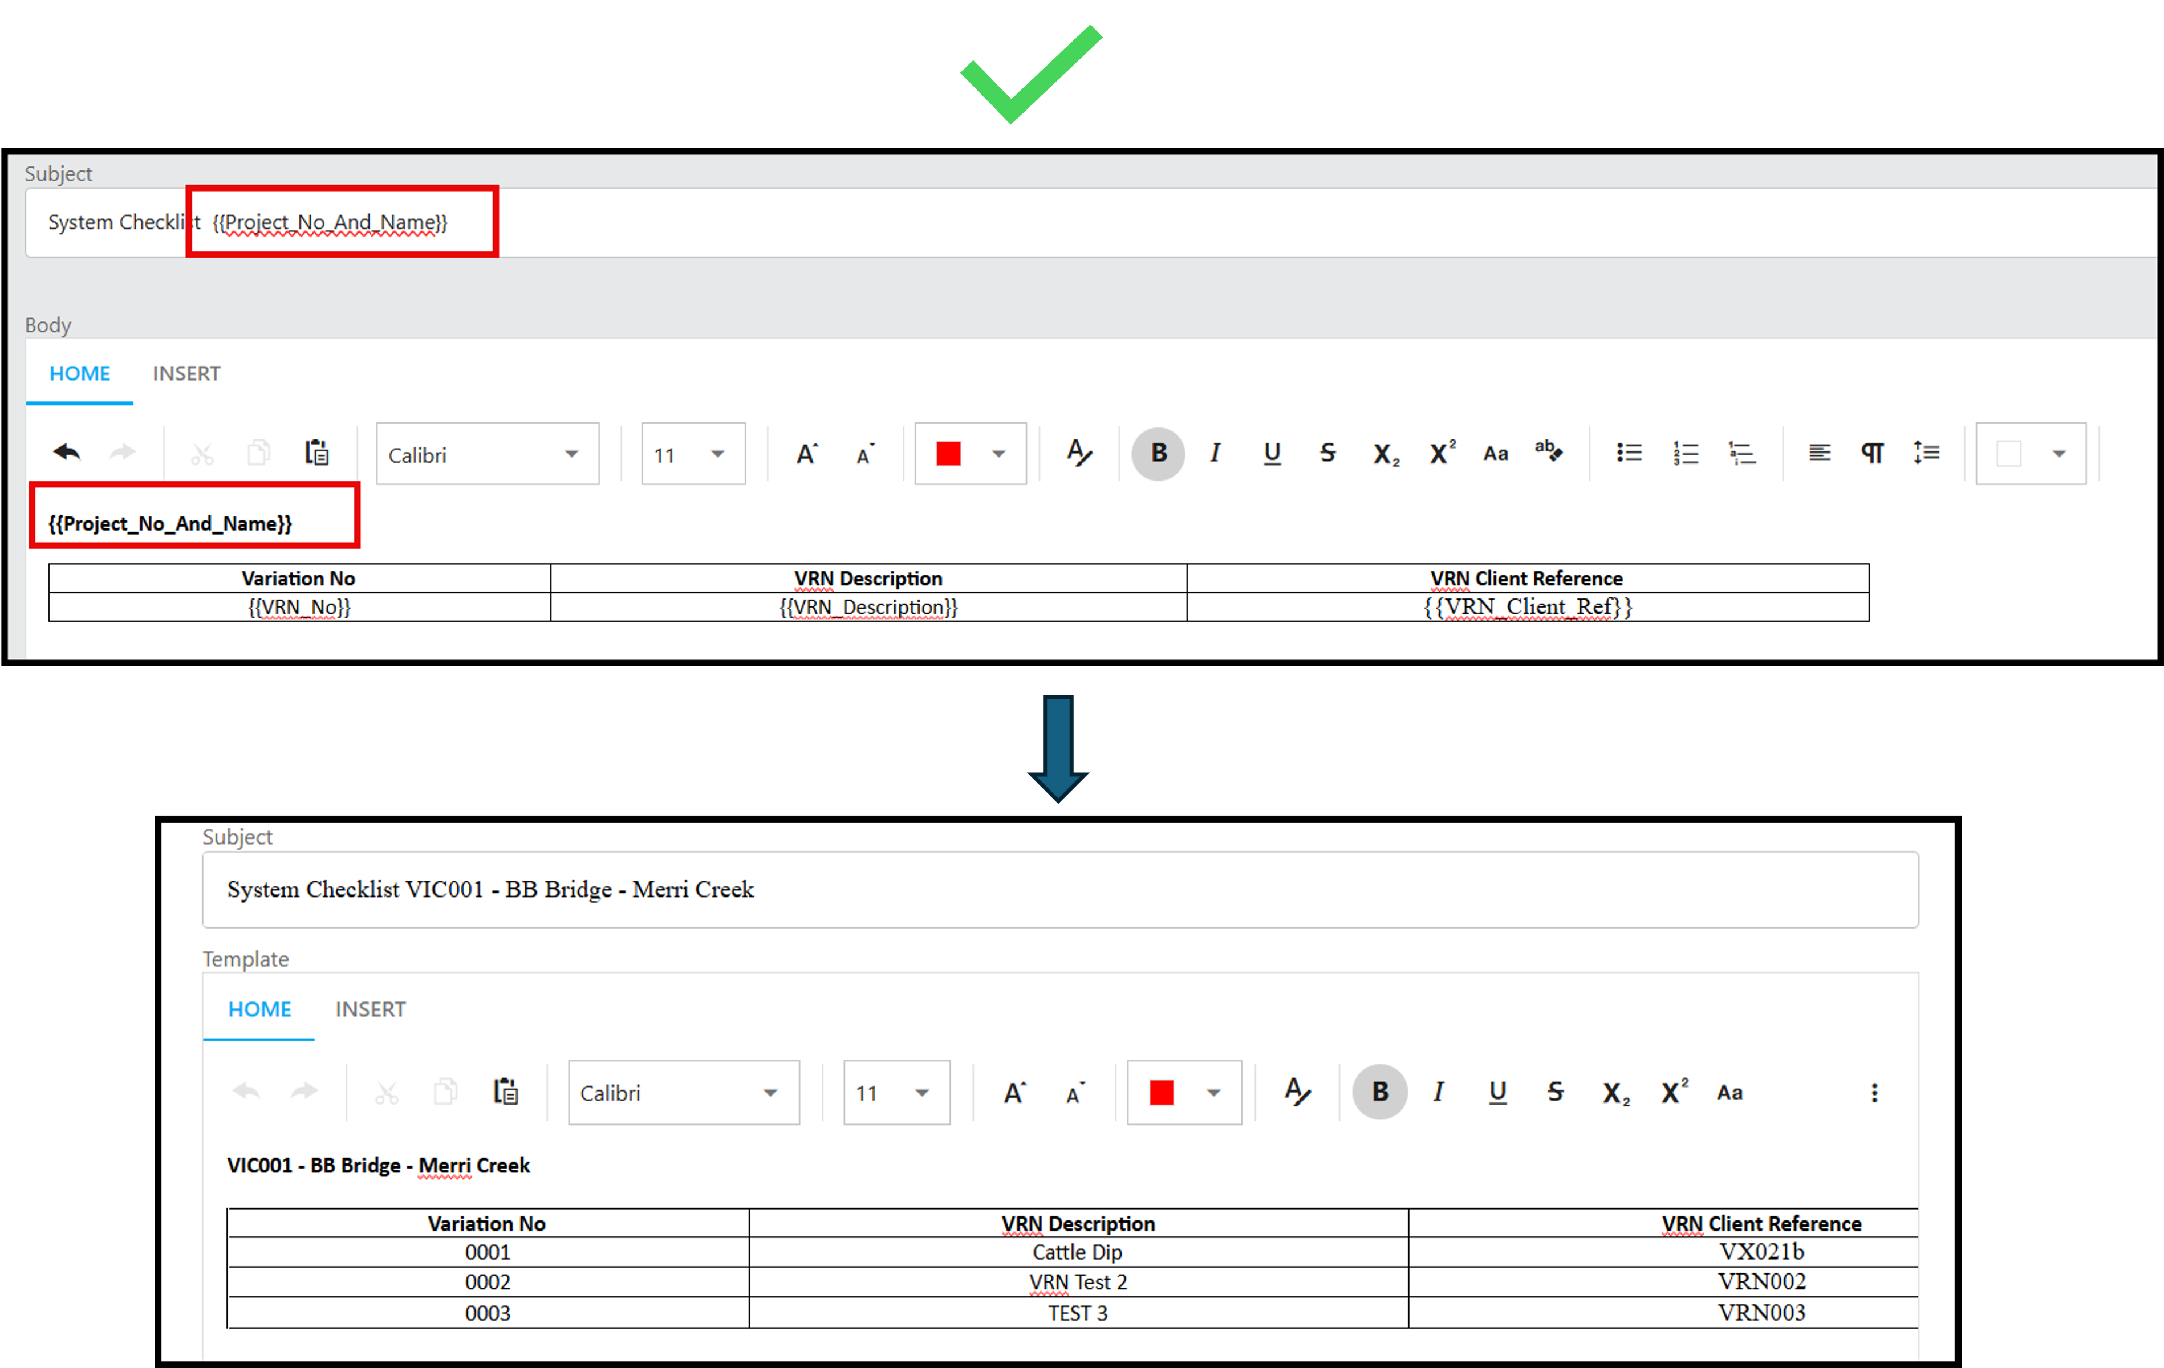Click strikethrough button in bottom toolbar
The height and width of the screenshot is (1368, 2164).
pos(1554,1092)
